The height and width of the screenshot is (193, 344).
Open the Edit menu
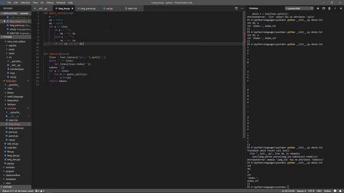coord(16,3)
